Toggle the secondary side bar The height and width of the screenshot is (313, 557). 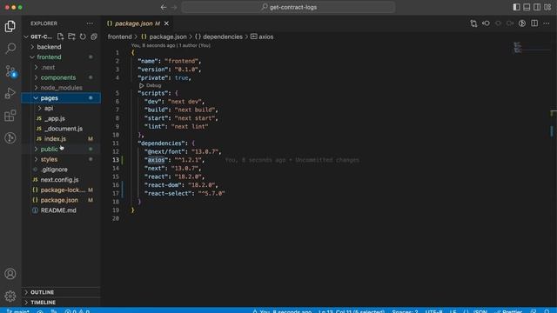pyautogui.click(x=537, y=7)
